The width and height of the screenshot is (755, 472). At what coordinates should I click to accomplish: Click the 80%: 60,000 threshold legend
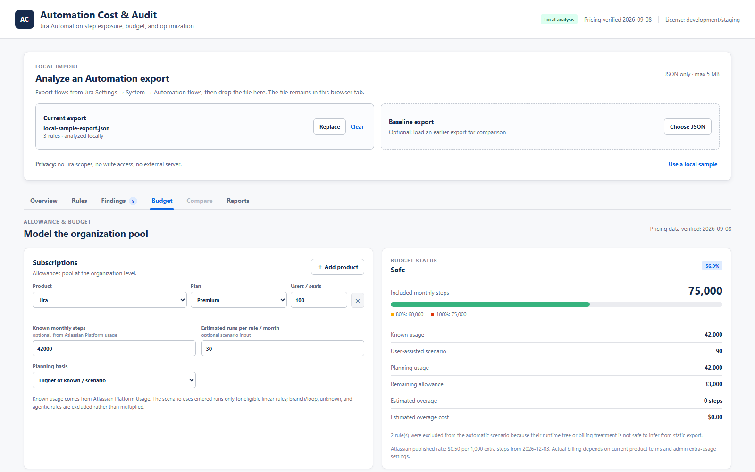[407, 314]
